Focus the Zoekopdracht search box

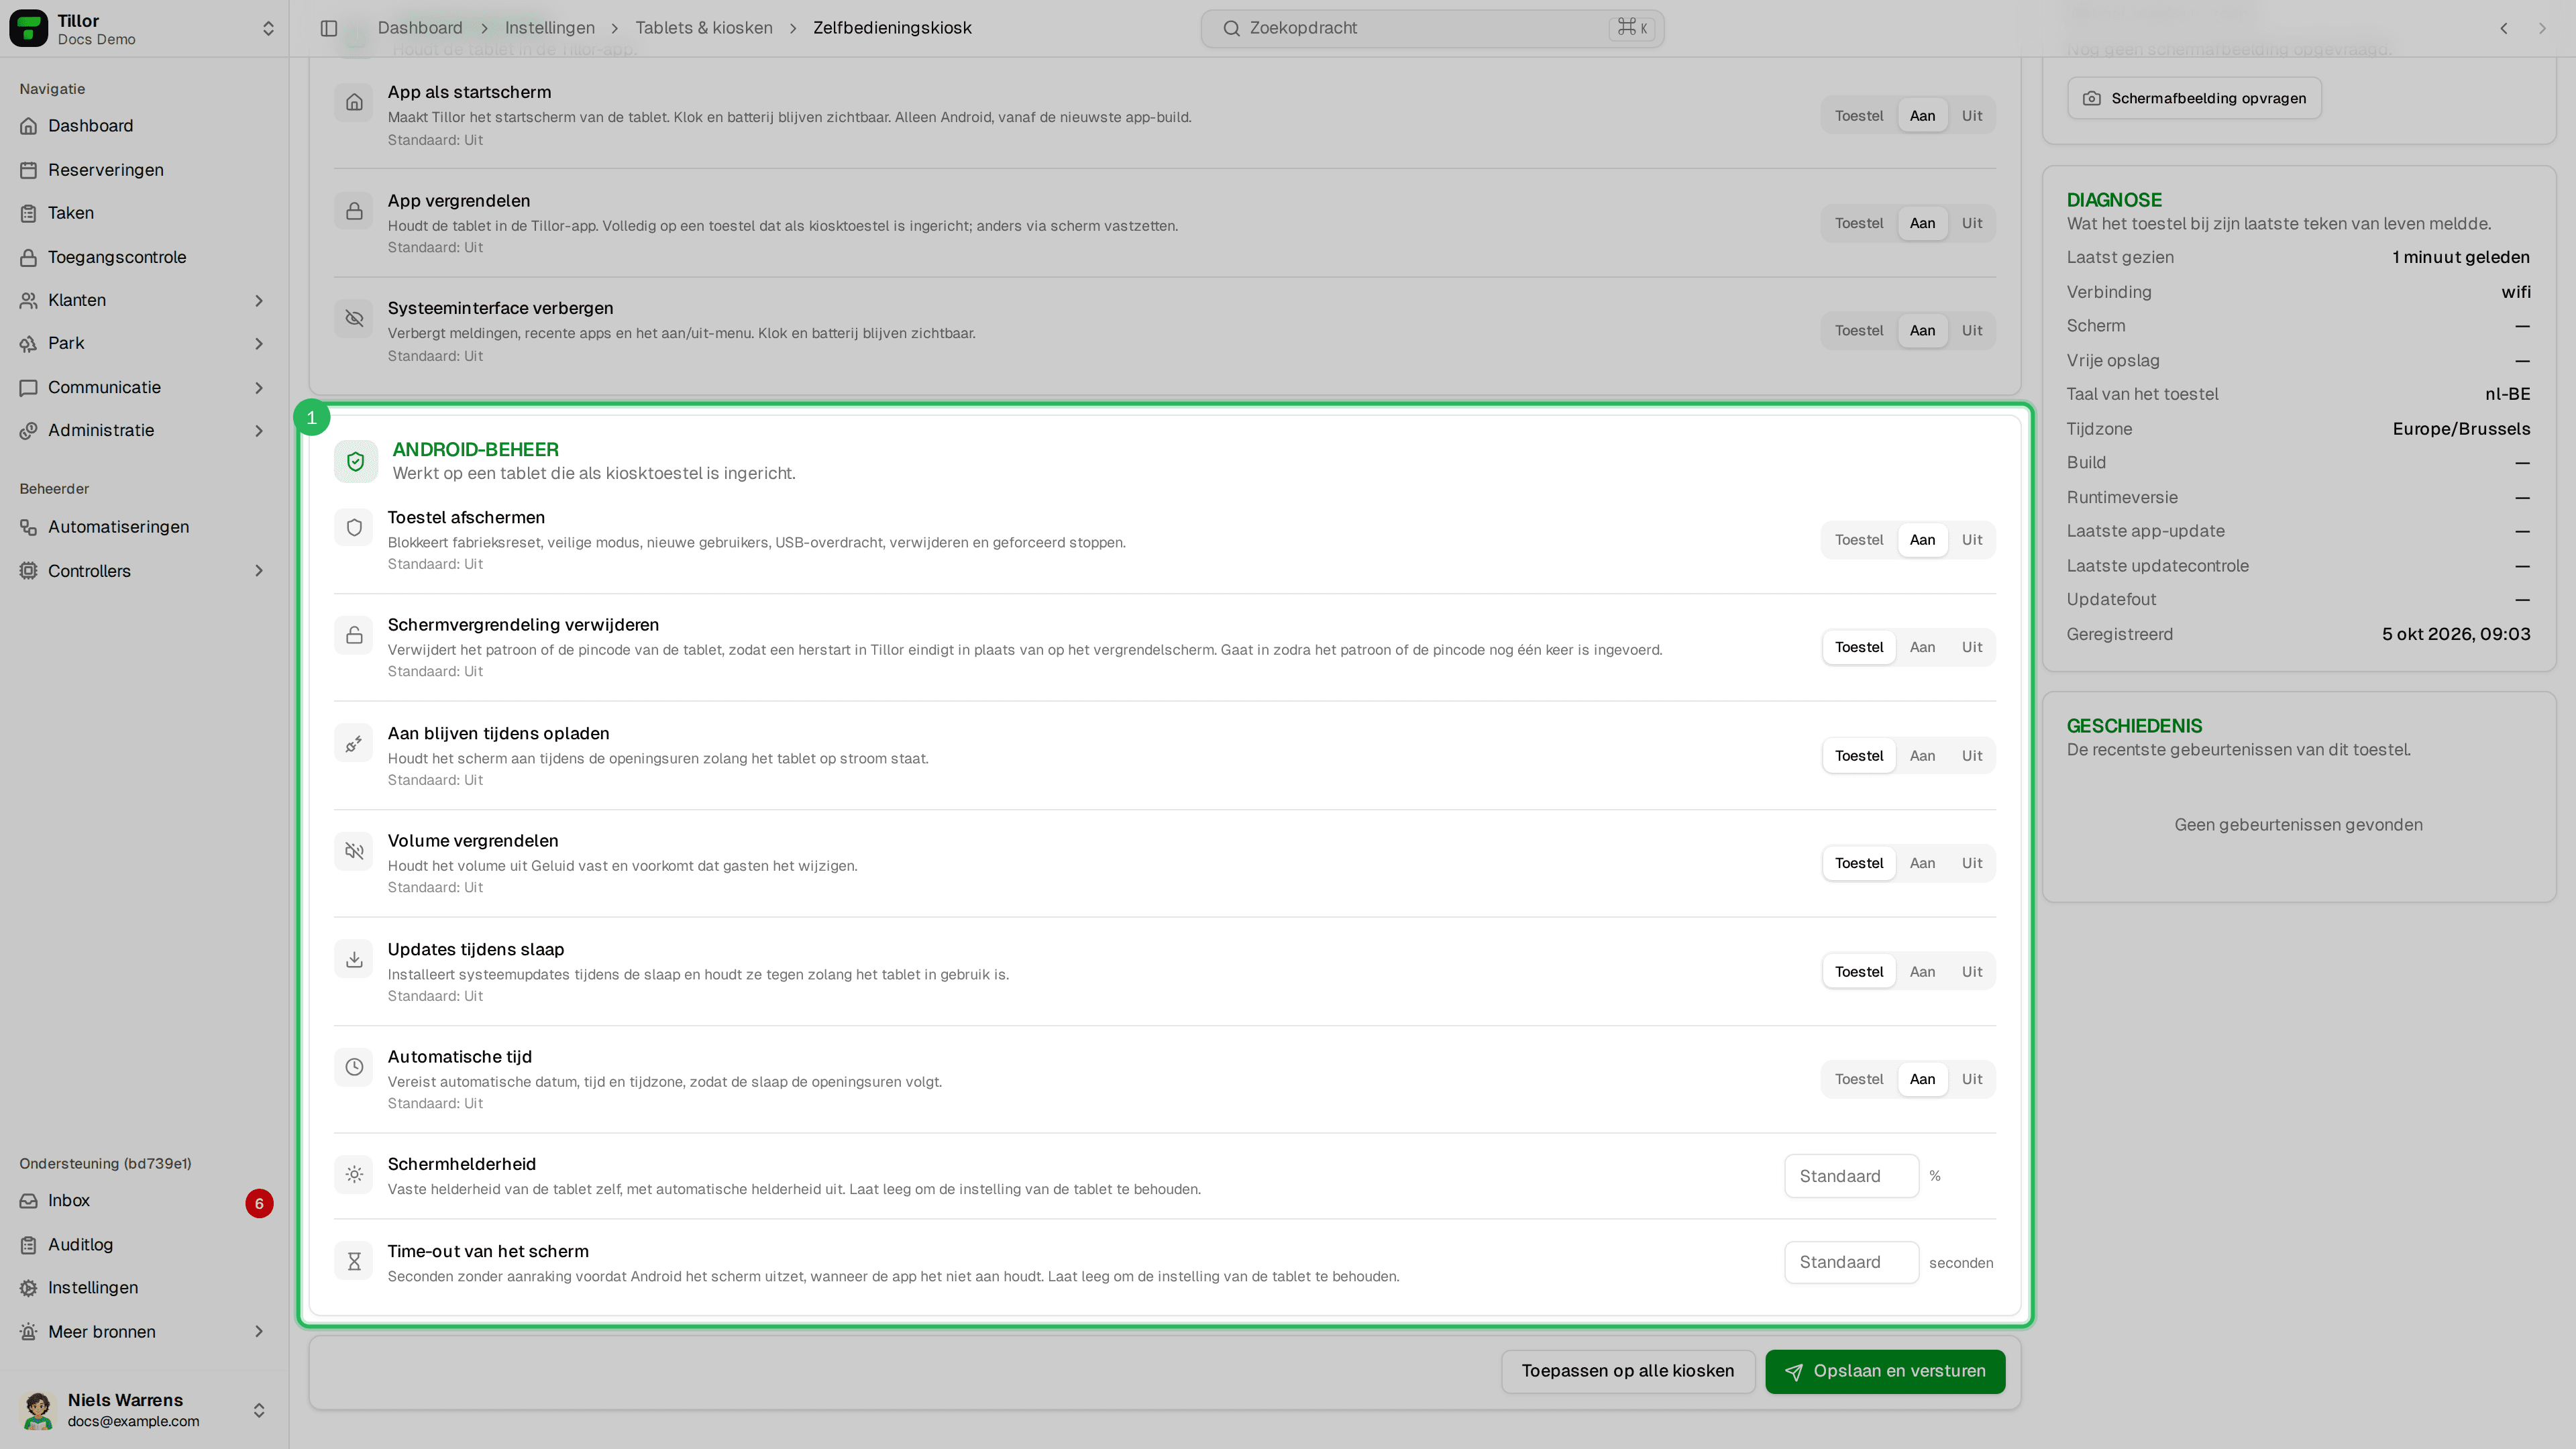point(1432,28)
